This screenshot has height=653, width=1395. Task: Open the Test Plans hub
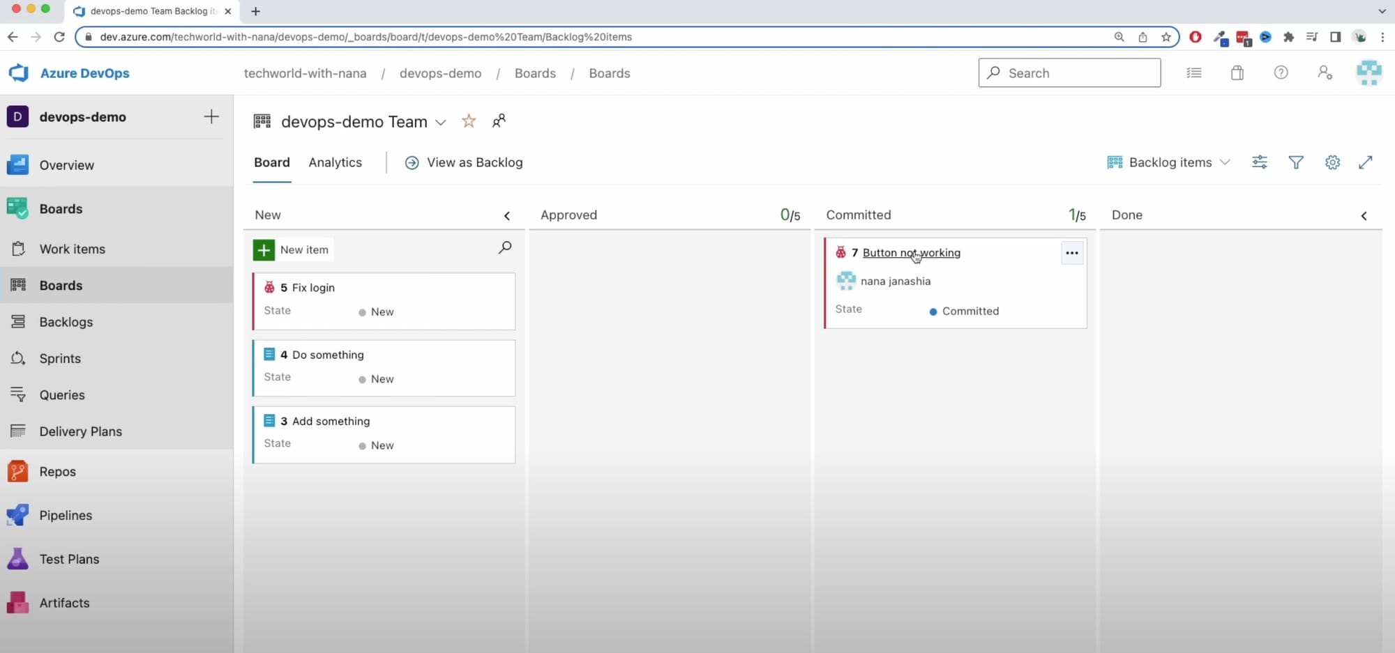tap(116, 559)
